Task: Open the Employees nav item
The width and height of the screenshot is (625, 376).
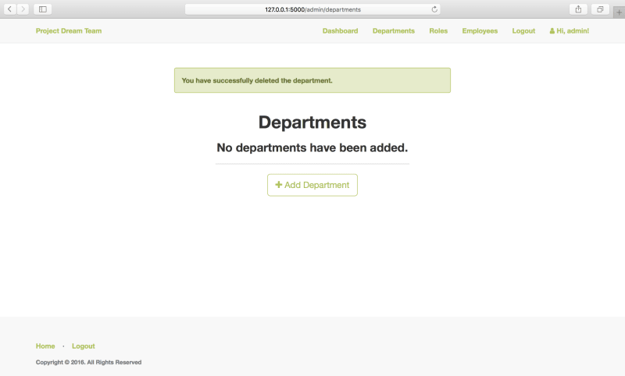Action: click(x=480, y=30)
